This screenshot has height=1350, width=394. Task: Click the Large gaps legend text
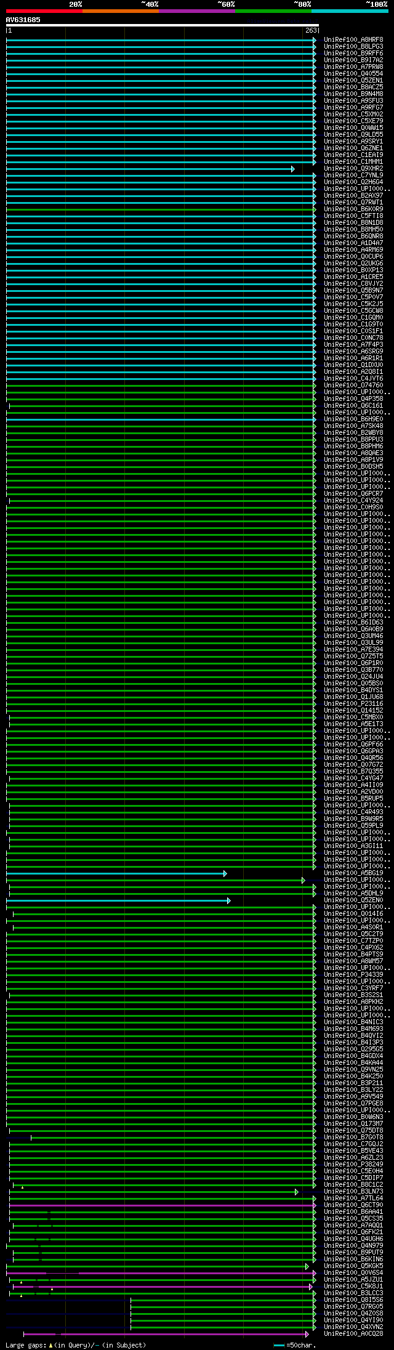pos(76,1345)
